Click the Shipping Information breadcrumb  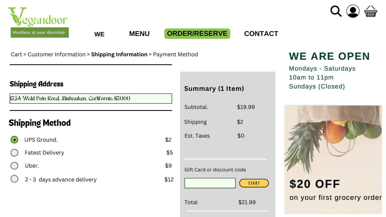[x=119, y=55]
